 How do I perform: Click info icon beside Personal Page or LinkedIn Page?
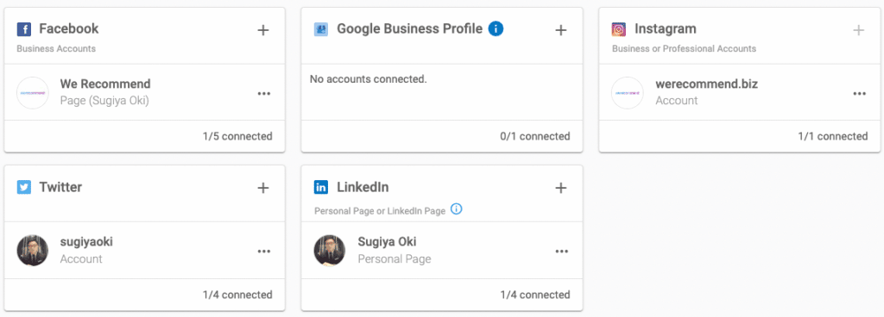(457, 209)
